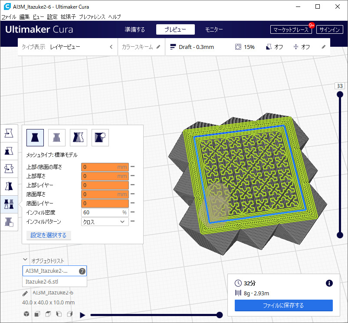Collapse the オブジェクトリスト panel
The height and width of the screenshot is (323, 348).
point(25,260)
